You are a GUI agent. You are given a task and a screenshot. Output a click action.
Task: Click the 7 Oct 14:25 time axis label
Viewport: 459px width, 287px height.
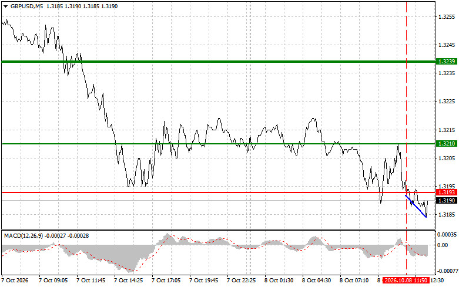click(129, 281)
